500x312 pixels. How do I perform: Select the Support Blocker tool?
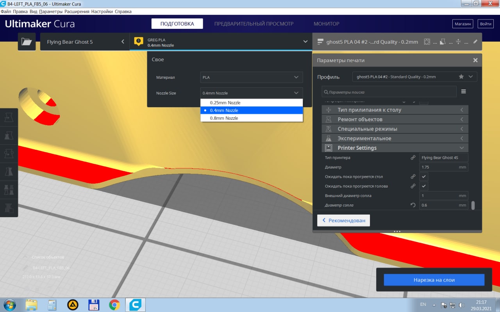pyautogui.click(x=9, y=207)
